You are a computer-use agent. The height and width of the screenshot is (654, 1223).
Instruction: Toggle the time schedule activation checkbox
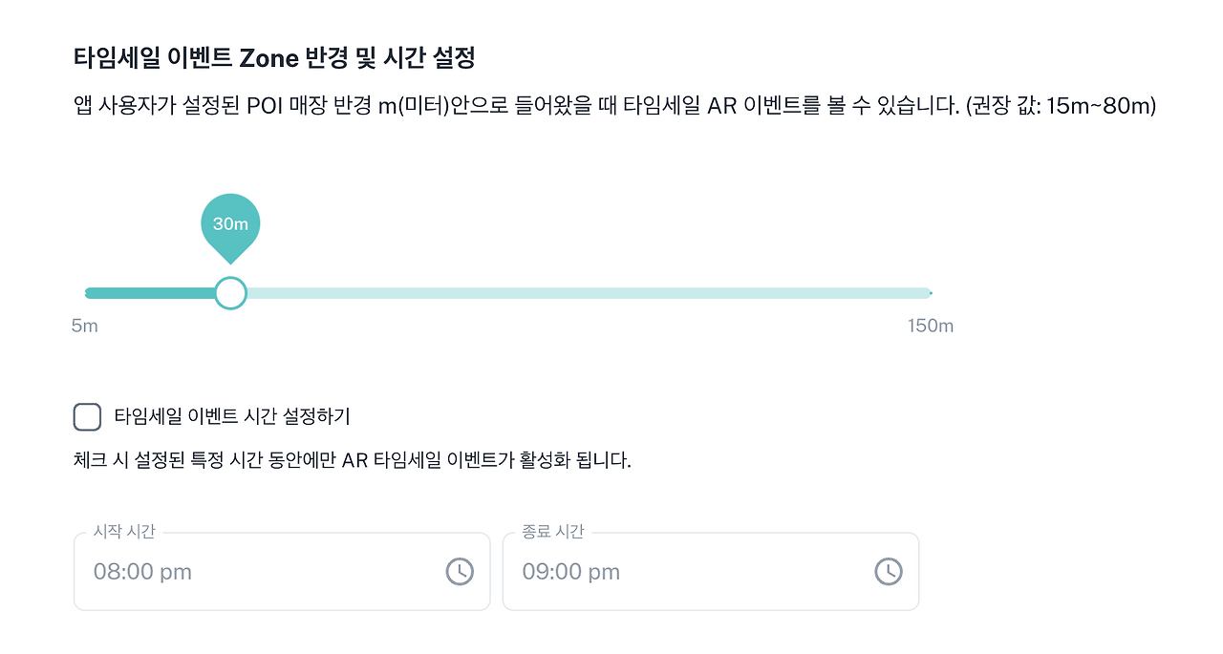(87, 417)
